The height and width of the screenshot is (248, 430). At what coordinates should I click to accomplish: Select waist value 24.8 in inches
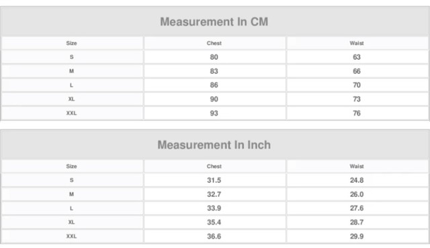357,180
